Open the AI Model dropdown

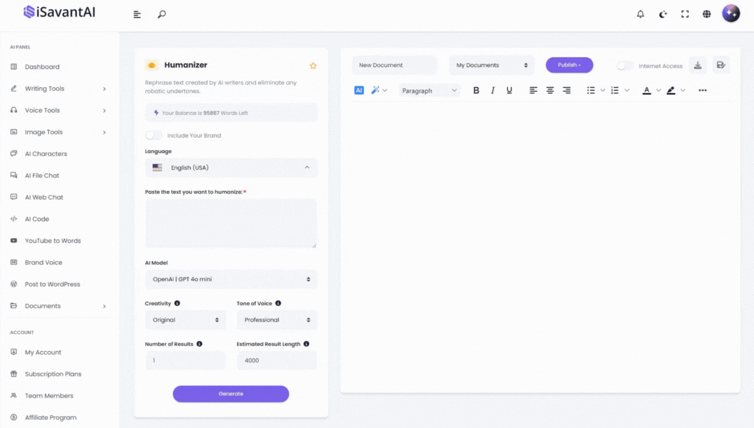point(231,279)
